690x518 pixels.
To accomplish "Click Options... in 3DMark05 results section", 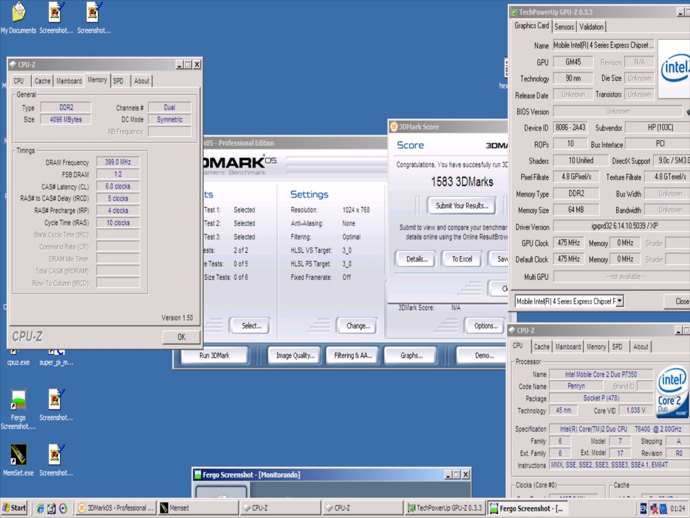I will coord(486,326).
